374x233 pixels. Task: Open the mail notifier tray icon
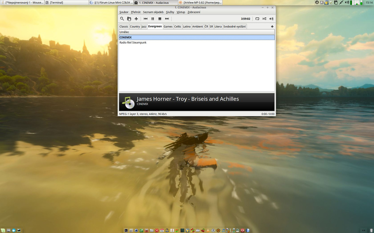coord(322,3)
